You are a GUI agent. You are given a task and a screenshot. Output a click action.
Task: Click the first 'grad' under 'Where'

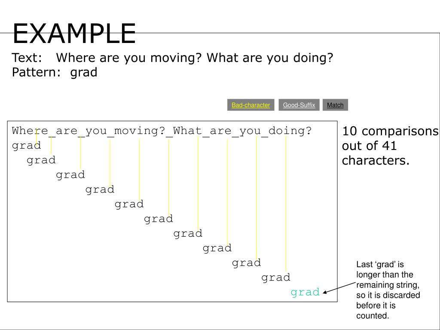click(26, 146)
